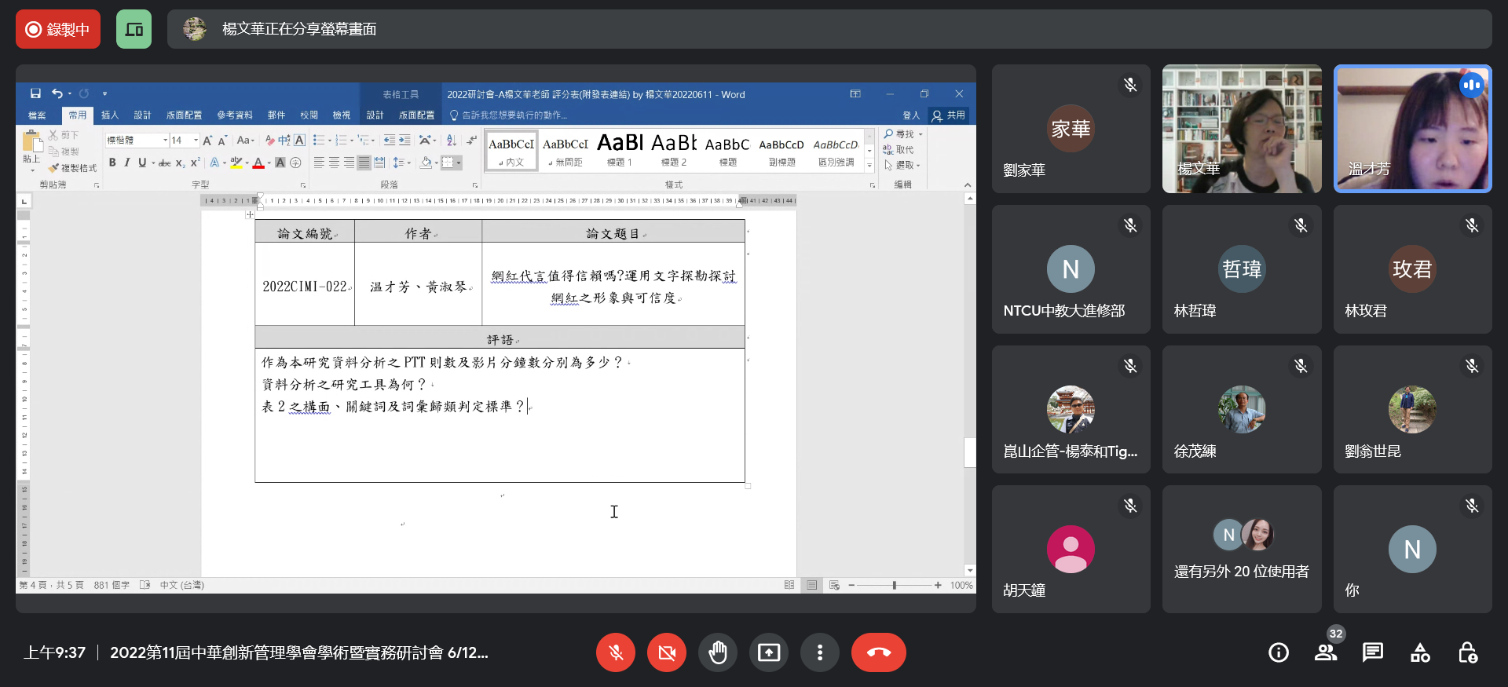Click the 還有另外 20 位使用者 tile
1508x687 pixels.
pos(1241,550)
